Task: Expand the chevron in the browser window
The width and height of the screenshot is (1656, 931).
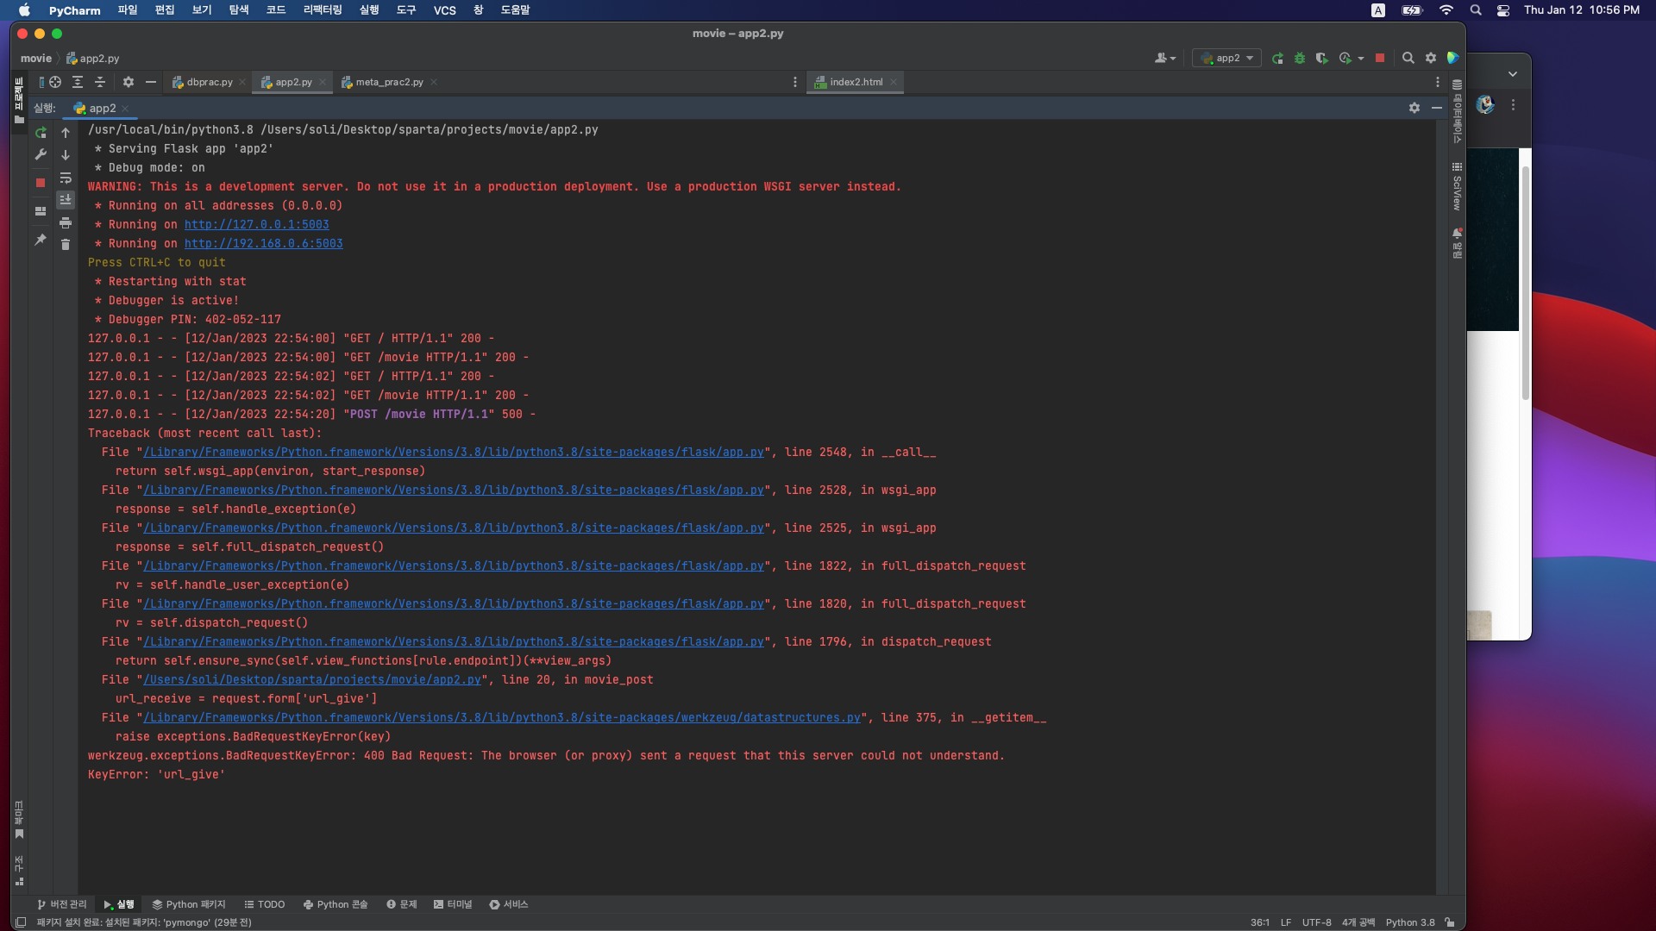Action: (1513, 74)
